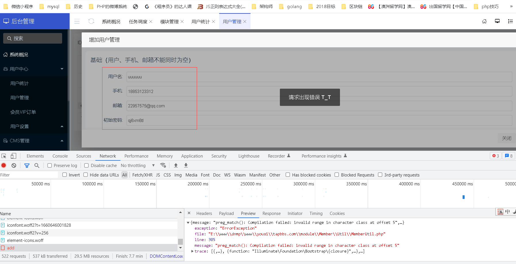Click DevTools inspect element icon
516x264 pixels.
point(4,156)
